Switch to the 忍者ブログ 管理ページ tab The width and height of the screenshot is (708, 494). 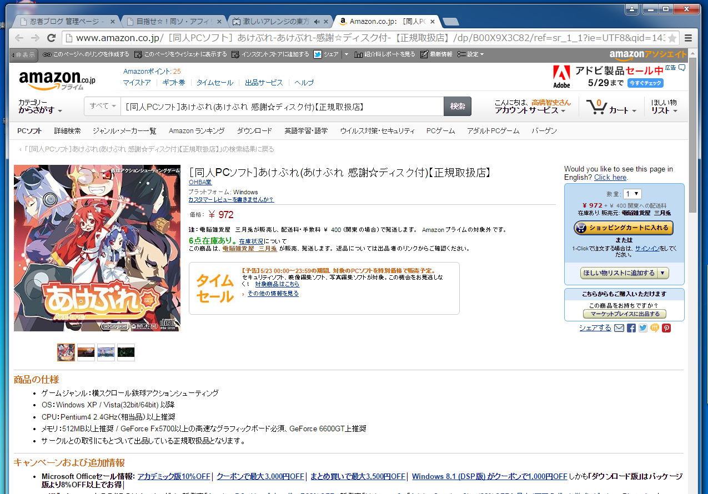point(62,22)
